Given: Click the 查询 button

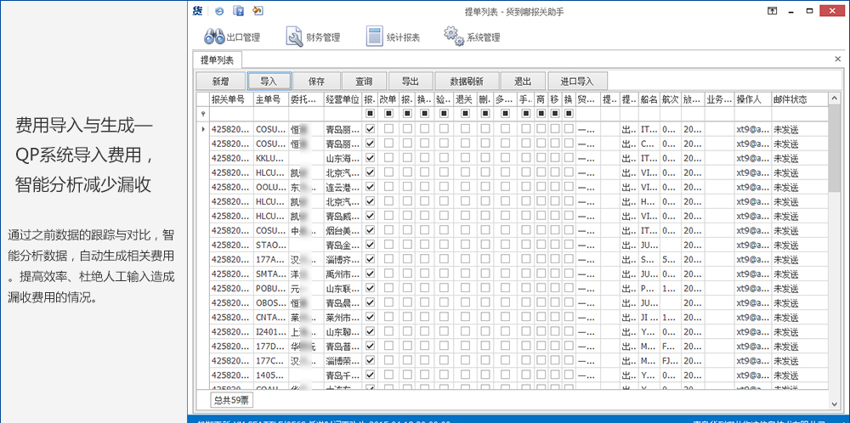Looking at the screenshot, I should coord(364,82).
